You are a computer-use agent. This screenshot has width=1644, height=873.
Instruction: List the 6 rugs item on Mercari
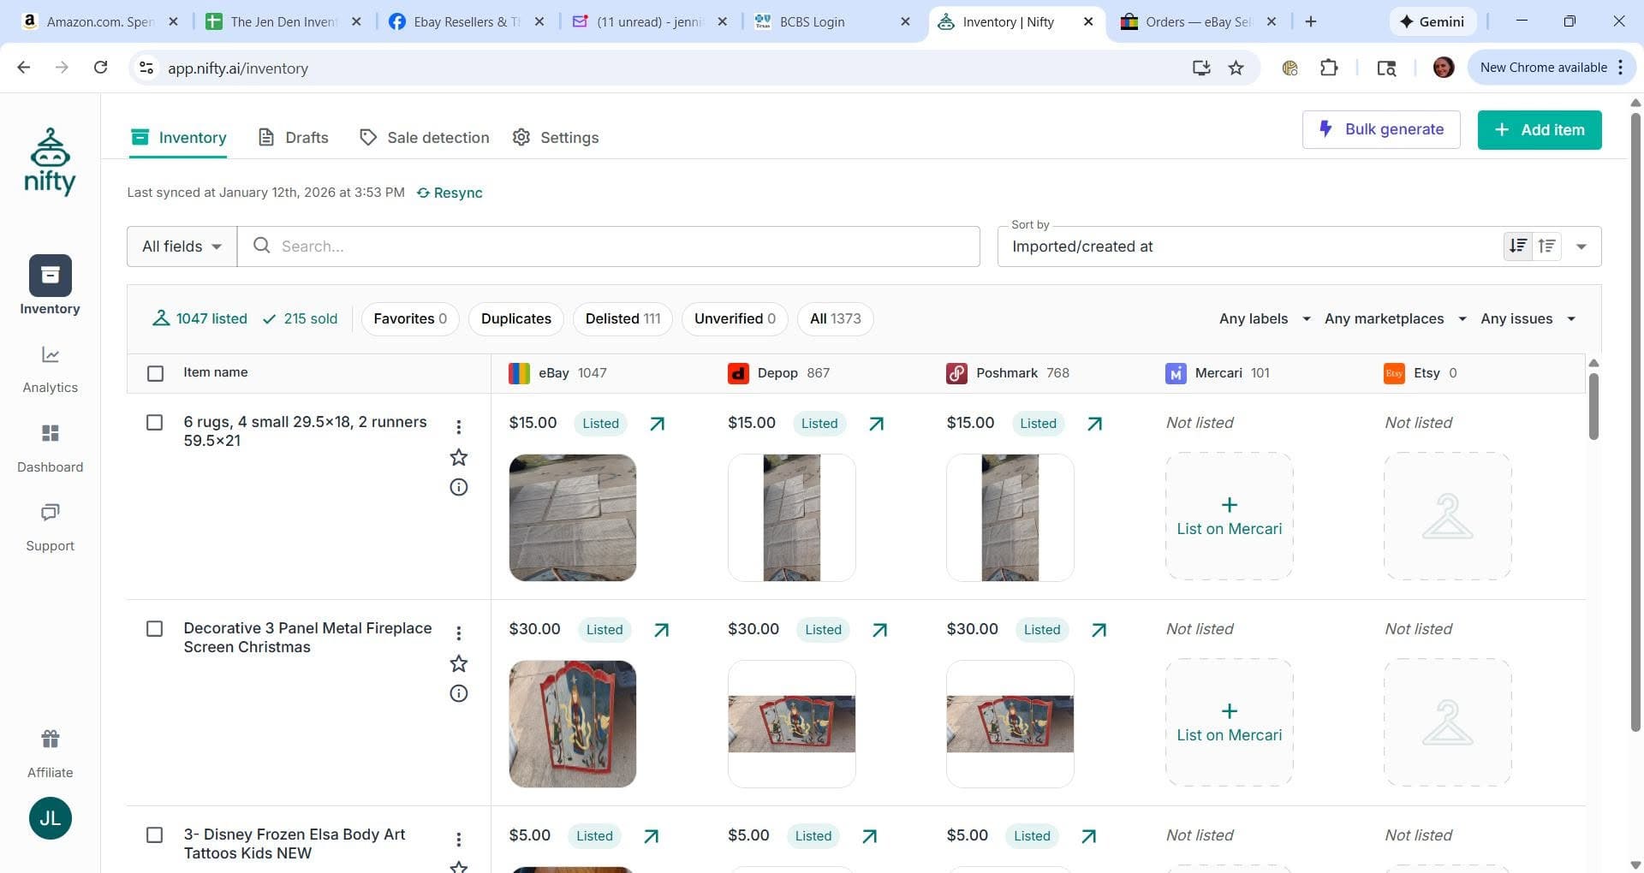pos(1229,516)
